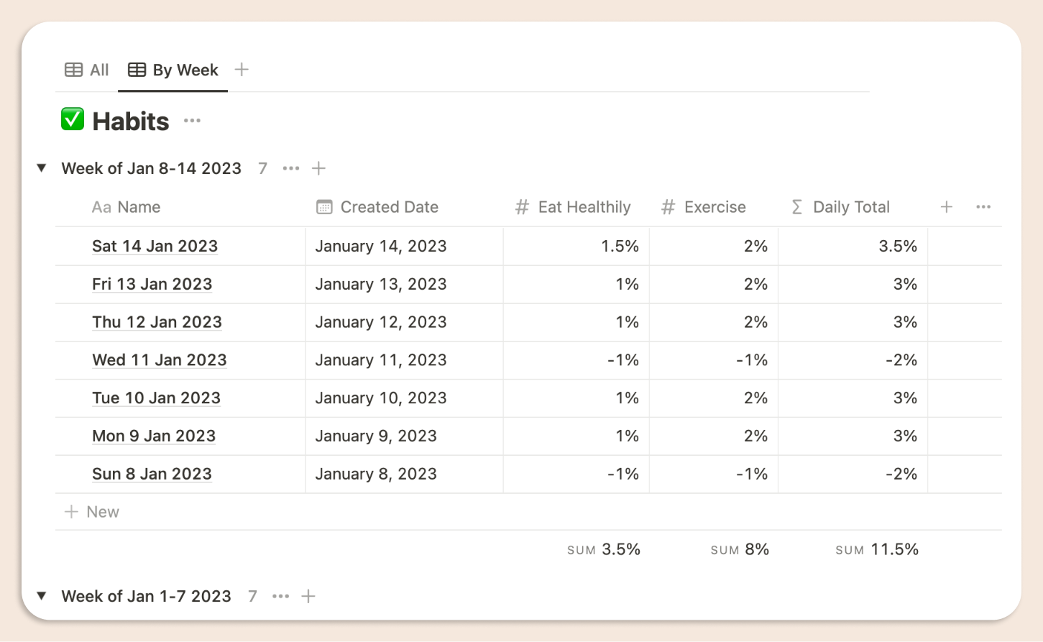Open the Sat 14 Jan 2023 page

[x=155, y=246]
